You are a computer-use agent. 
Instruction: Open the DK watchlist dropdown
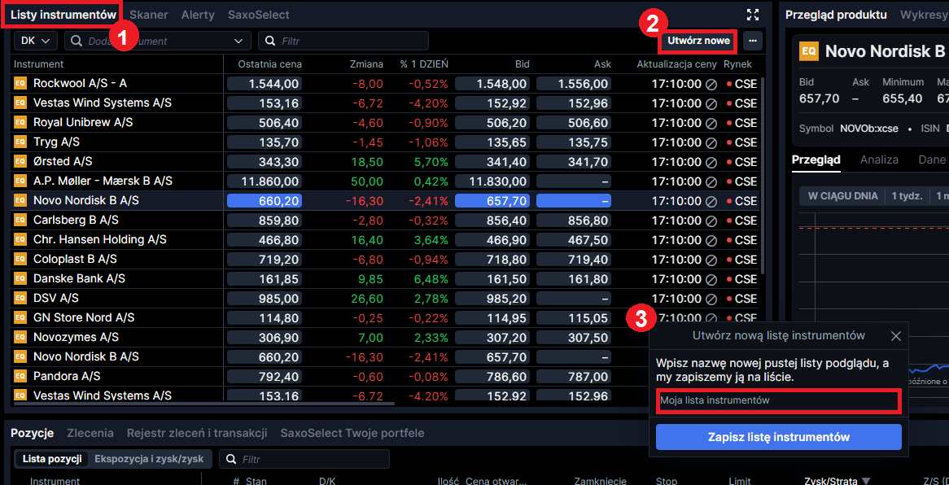pos(36,41)
